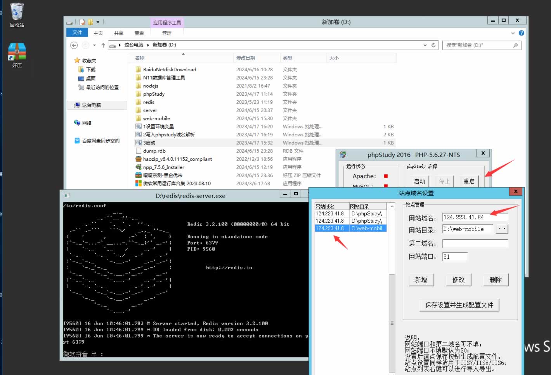
Task: Click 保存设置并生成配置文件 button
Action: (x=459, y=305)
